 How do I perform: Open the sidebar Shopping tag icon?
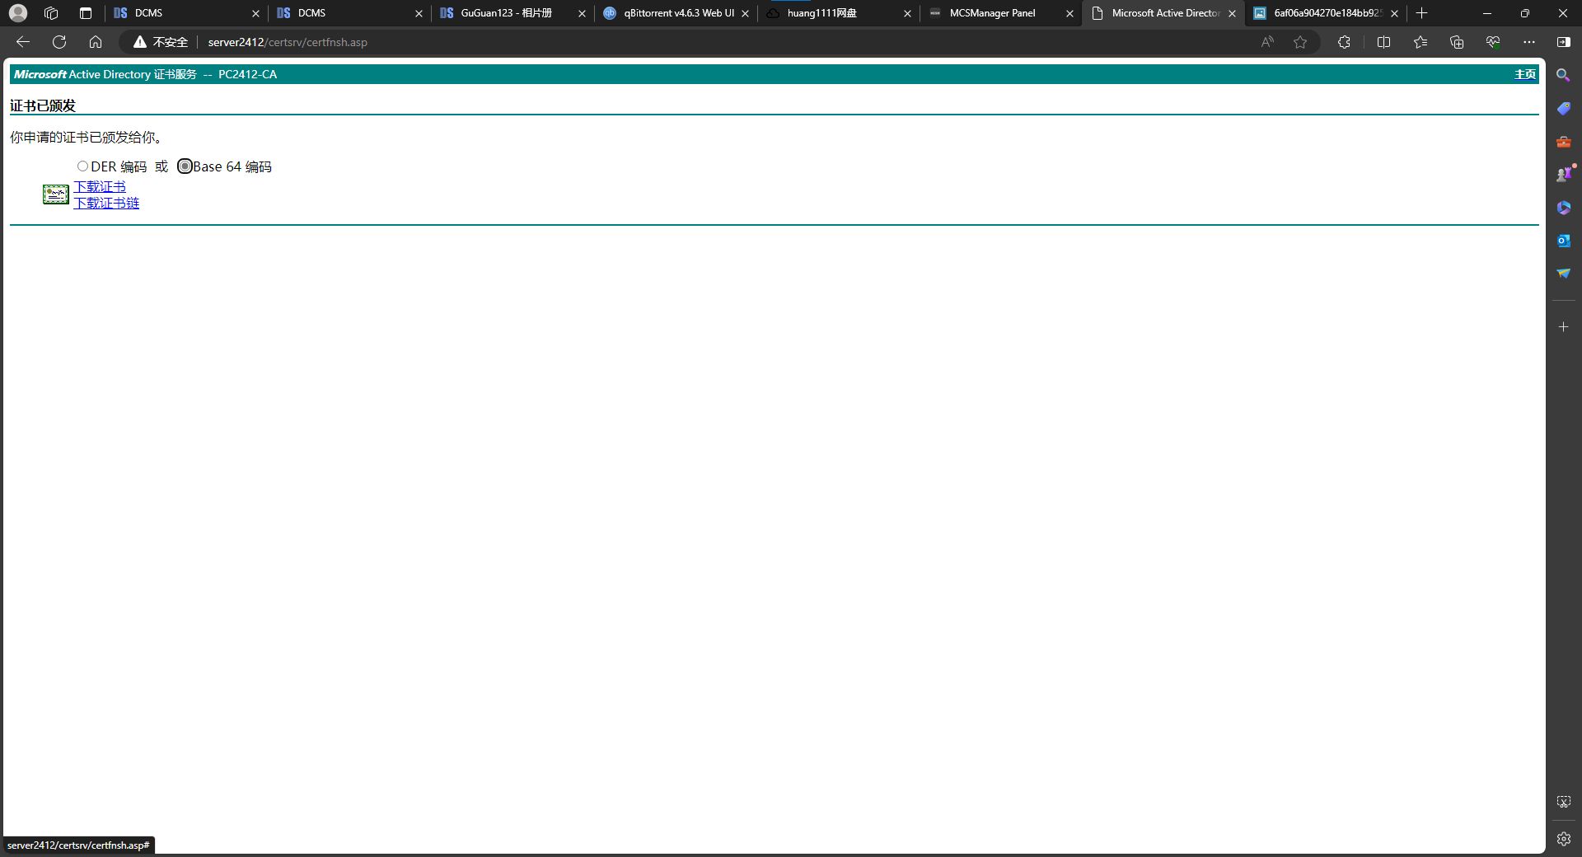click(x=1563, y=108)
